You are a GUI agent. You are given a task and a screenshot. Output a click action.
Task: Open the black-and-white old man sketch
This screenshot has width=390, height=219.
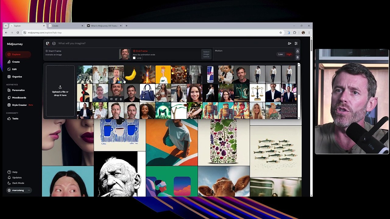pyautogui.click(x=120, y=174)
